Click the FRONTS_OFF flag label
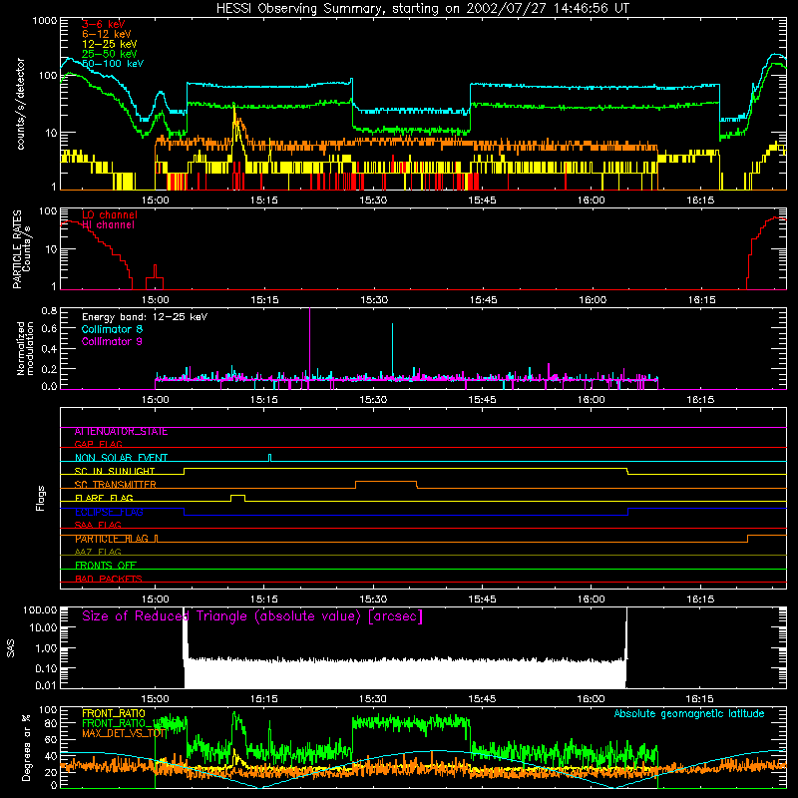Viewport: 798px width, 798px height. [106, 566]
